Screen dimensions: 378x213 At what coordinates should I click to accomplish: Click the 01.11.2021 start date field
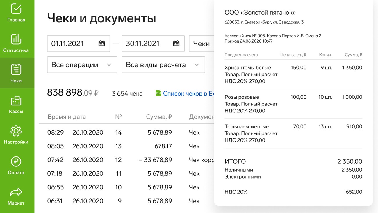tap(73, 43)
